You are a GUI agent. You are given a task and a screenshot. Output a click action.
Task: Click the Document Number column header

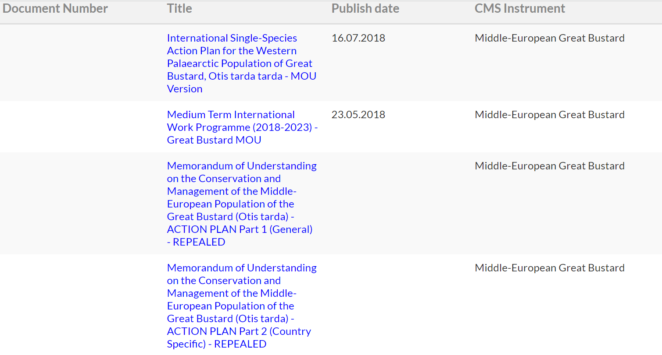(x=55, y=8)
